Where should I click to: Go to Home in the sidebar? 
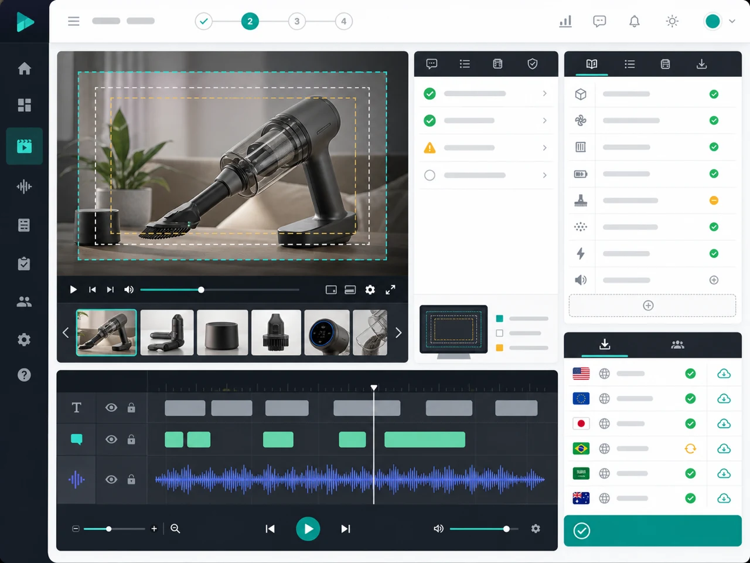(x=24, y=69)
